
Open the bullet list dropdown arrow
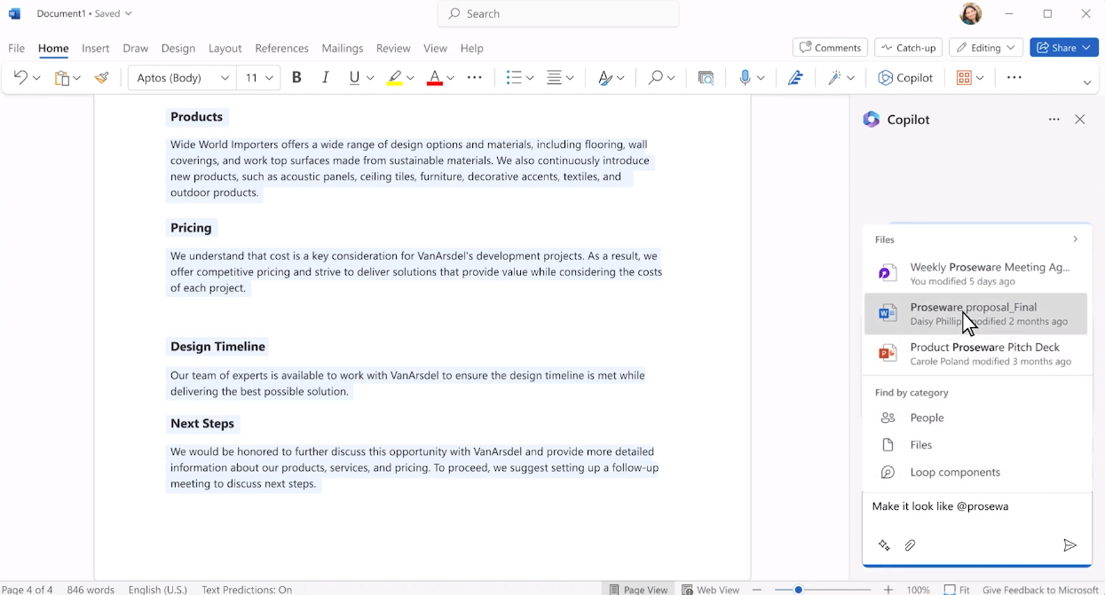(x=529, y=78)
